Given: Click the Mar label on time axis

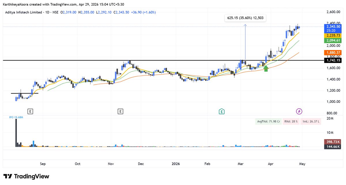Looking at the screenshot, I should click(x=240, y=164).
